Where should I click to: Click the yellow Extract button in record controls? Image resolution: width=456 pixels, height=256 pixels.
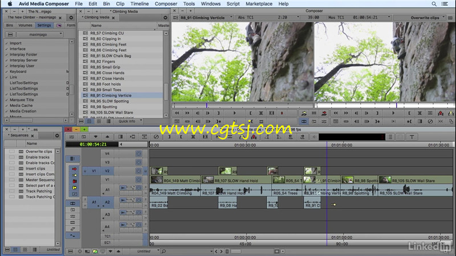[x=451, y=113]
